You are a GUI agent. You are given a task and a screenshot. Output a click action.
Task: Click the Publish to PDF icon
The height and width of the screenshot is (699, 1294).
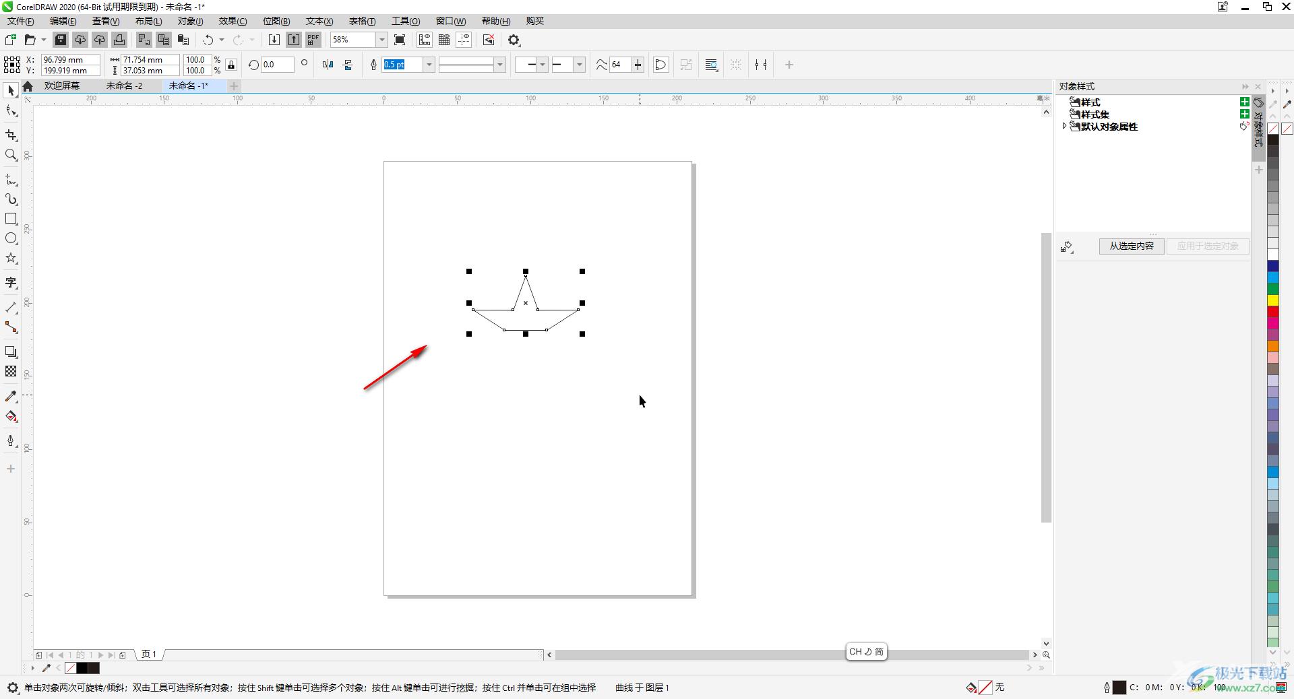tap(313, 40)
